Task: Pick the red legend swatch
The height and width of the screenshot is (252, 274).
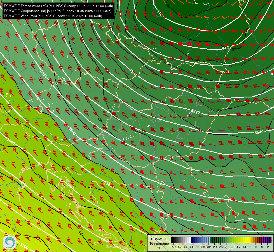Action: click(261, 240)
